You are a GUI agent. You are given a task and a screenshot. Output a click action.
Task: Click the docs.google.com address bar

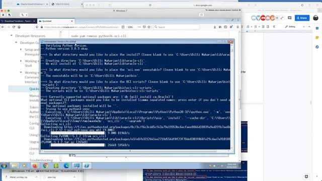pos(202,6)
